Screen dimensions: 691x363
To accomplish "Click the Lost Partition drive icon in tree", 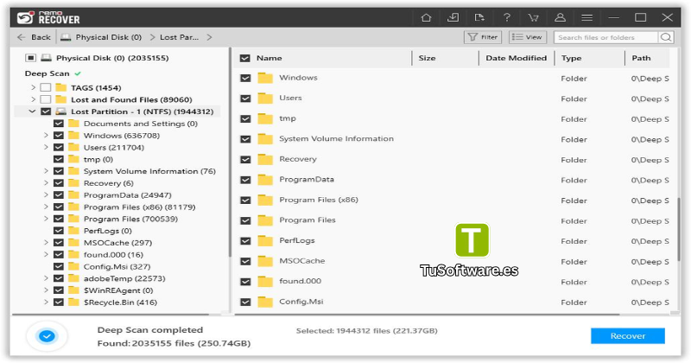I will click(61, 111).
